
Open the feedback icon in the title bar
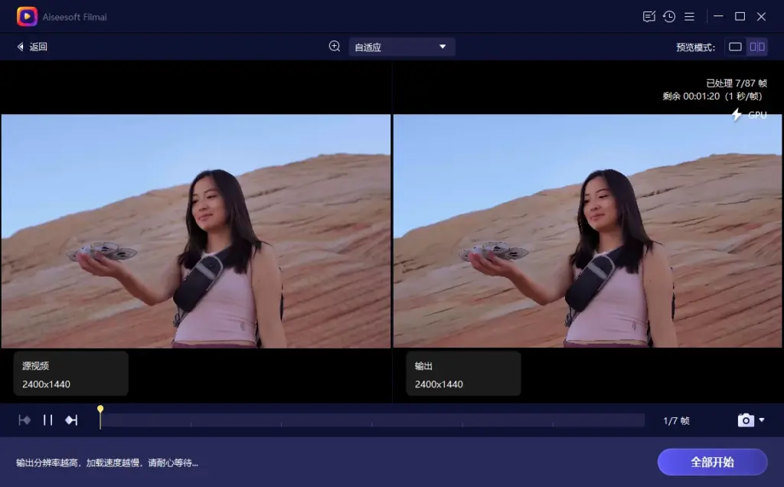pos(648,16)
